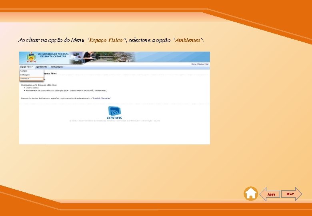The image size is (312, 216).
Task: Select Ambientes in the dropdown menu
Action: pyautogui.click(x=32, y=79)
